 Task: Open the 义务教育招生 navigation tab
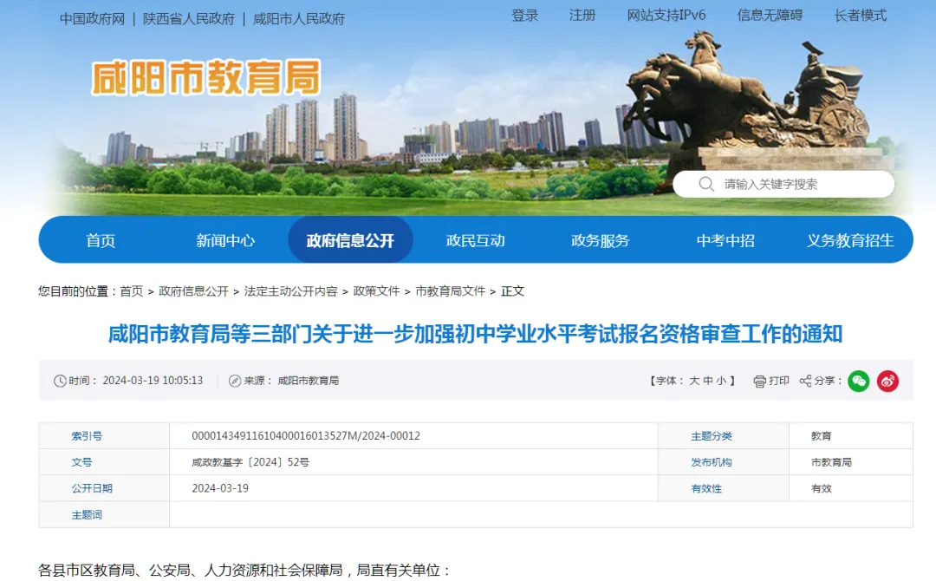point(851,240)
